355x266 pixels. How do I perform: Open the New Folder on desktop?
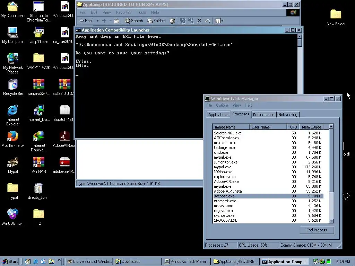point(336,17)
